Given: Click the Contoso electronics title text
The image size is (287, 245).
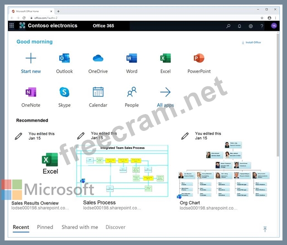Looking at the screenshot, I should point(53,25).
